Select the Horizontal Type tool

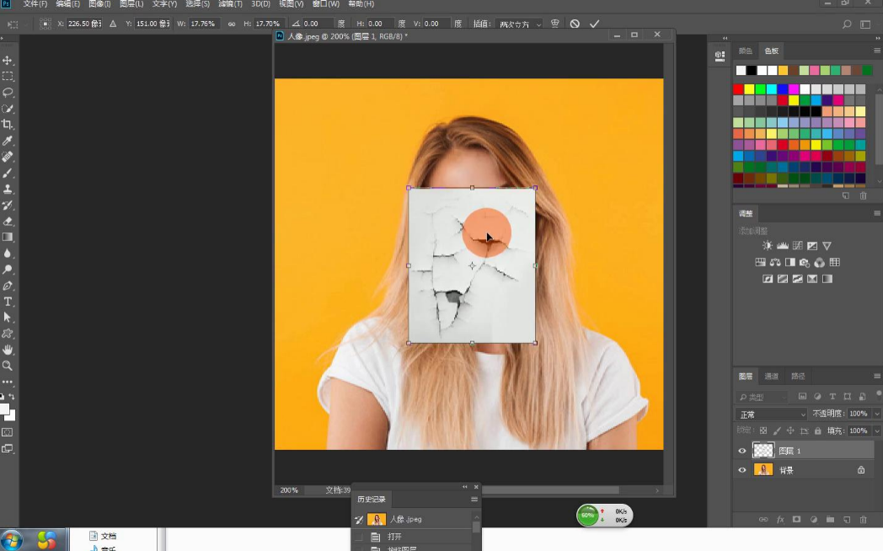pyautogui.click(x=8, y=302)
